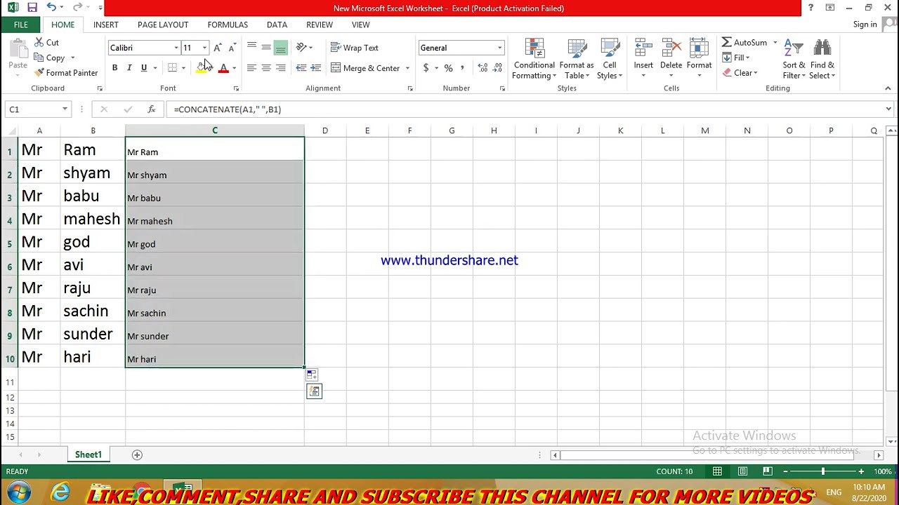
Task: Toggle Align Left
Action: pos(251,68)
